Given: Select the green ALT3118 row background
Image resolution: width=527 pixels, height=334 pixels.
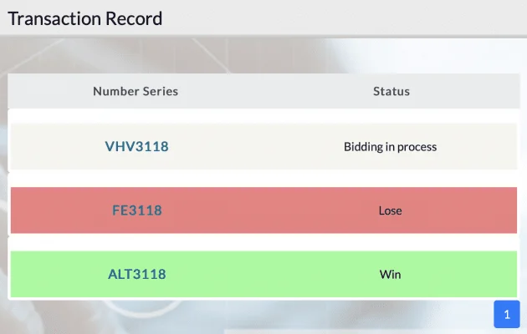Looking at the screenshot, I should point(263,274).
